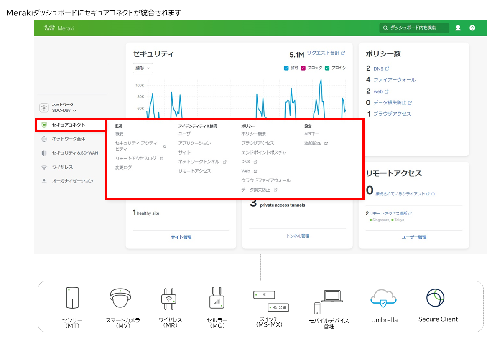
Task: Click トンネル管理 link
Action: [x=298, y=236]
